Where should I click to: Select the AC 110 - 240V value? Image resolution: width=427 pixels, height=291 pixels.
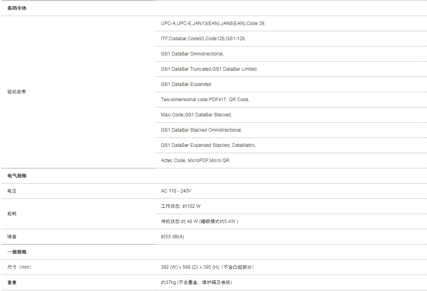176,191
